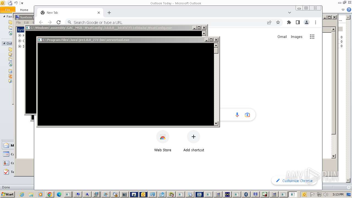Open Windows Media Player taskbar icon
The image size is (352, 198).
[40, 194]
